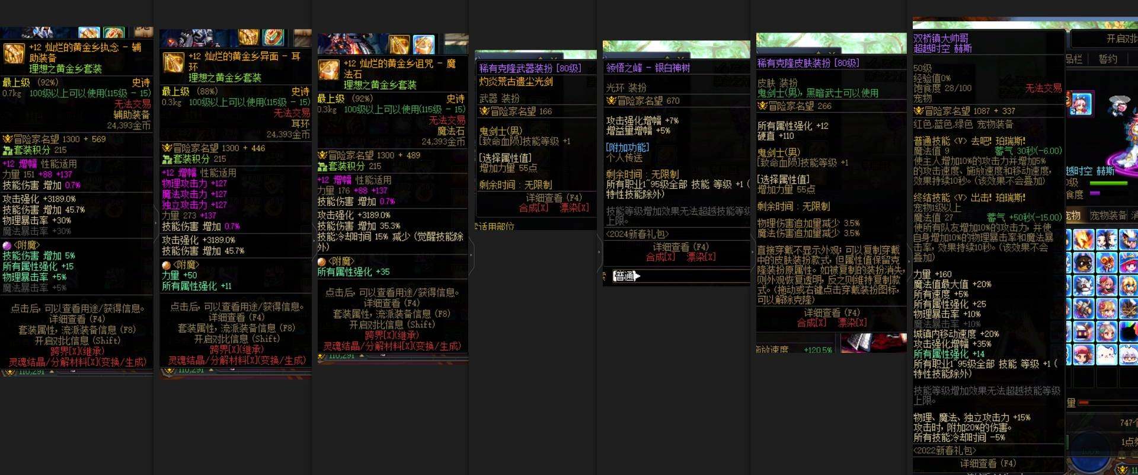Click the golden magic stone item icon
Viewport: 1138px width, 475px height.
[329, 69]
